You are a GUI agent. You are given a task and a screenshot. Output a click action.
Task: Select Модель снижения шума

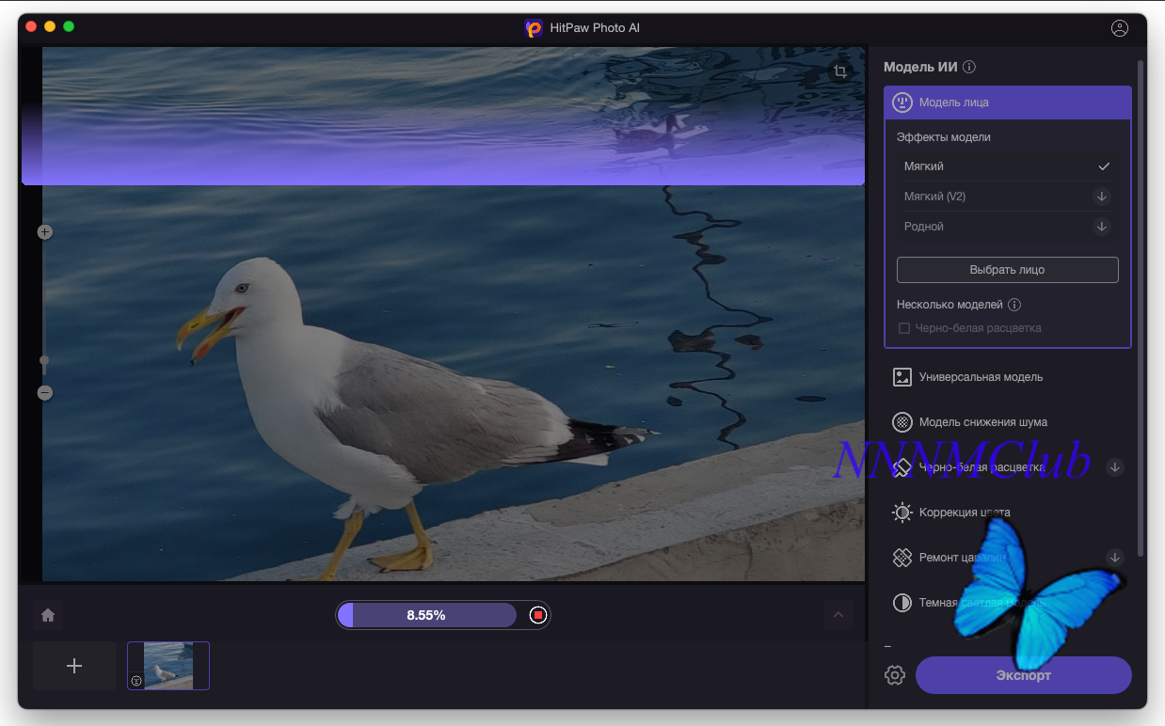pyautogui.click(x=982, y=422)
